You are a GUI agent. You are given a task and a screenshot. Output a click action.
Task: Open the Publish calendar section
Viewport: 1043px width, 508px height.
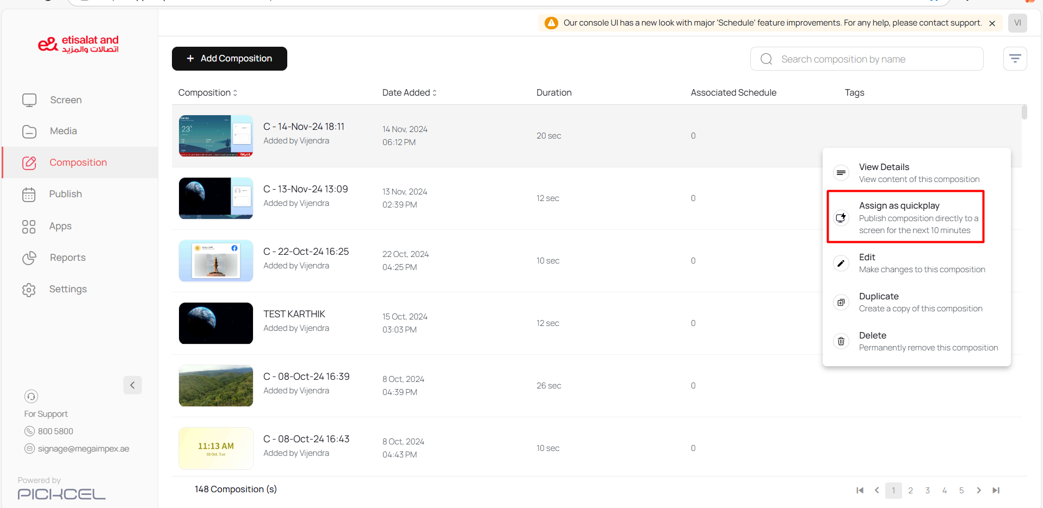coord(65,194)
